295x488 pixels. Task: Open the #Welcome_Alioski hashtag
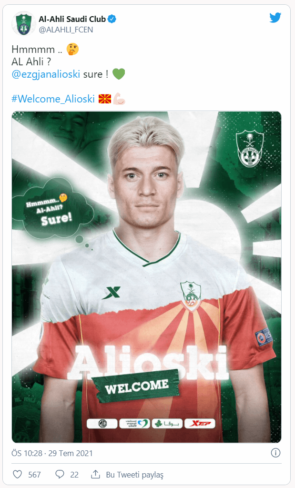53,99
